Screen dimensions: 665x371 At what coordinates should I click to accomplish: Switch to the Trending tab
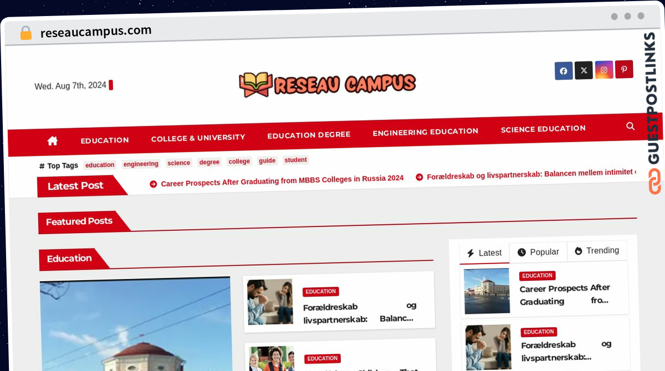(597, 250)
